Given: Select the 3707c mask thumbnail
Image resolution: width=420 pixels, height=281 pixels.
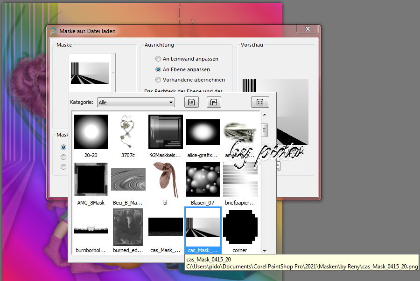Looking at the screenshot, I should click(x=127, y=132).
